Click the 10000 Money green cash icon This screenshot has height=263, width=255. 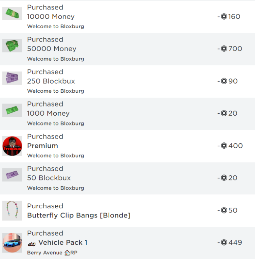pos(12,13)
